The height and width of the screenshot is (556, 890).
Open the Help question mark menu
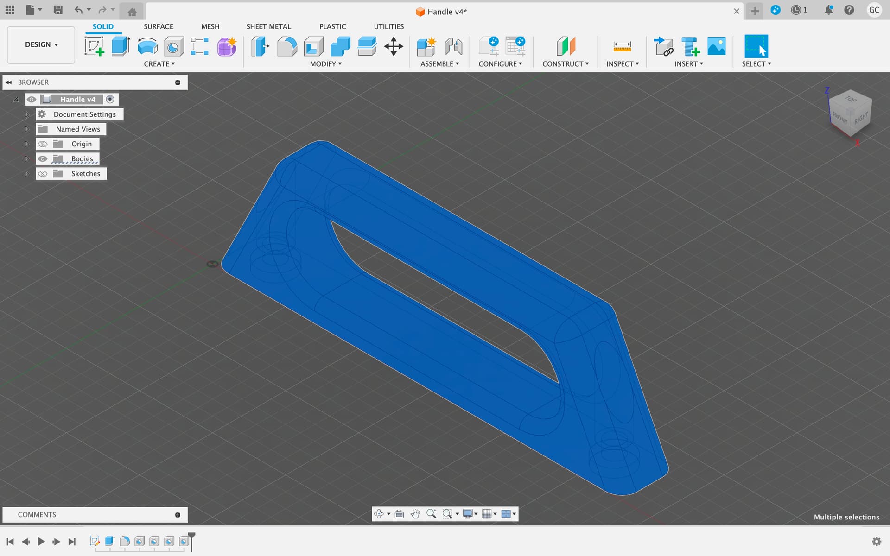click(849, 10)
